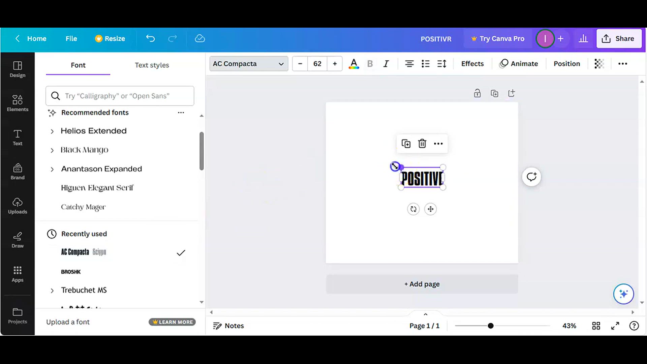Undo the last action
Screen dimensions: 647x364
(150, 38)
